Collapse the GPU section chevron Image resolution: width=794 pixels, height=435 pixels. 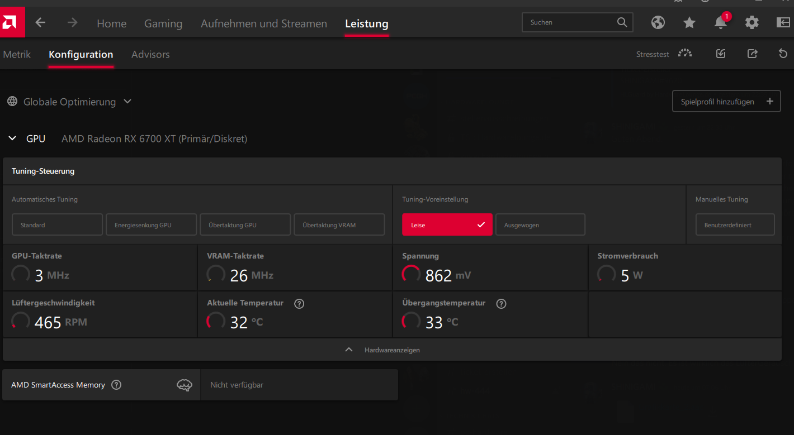[12, 138]
